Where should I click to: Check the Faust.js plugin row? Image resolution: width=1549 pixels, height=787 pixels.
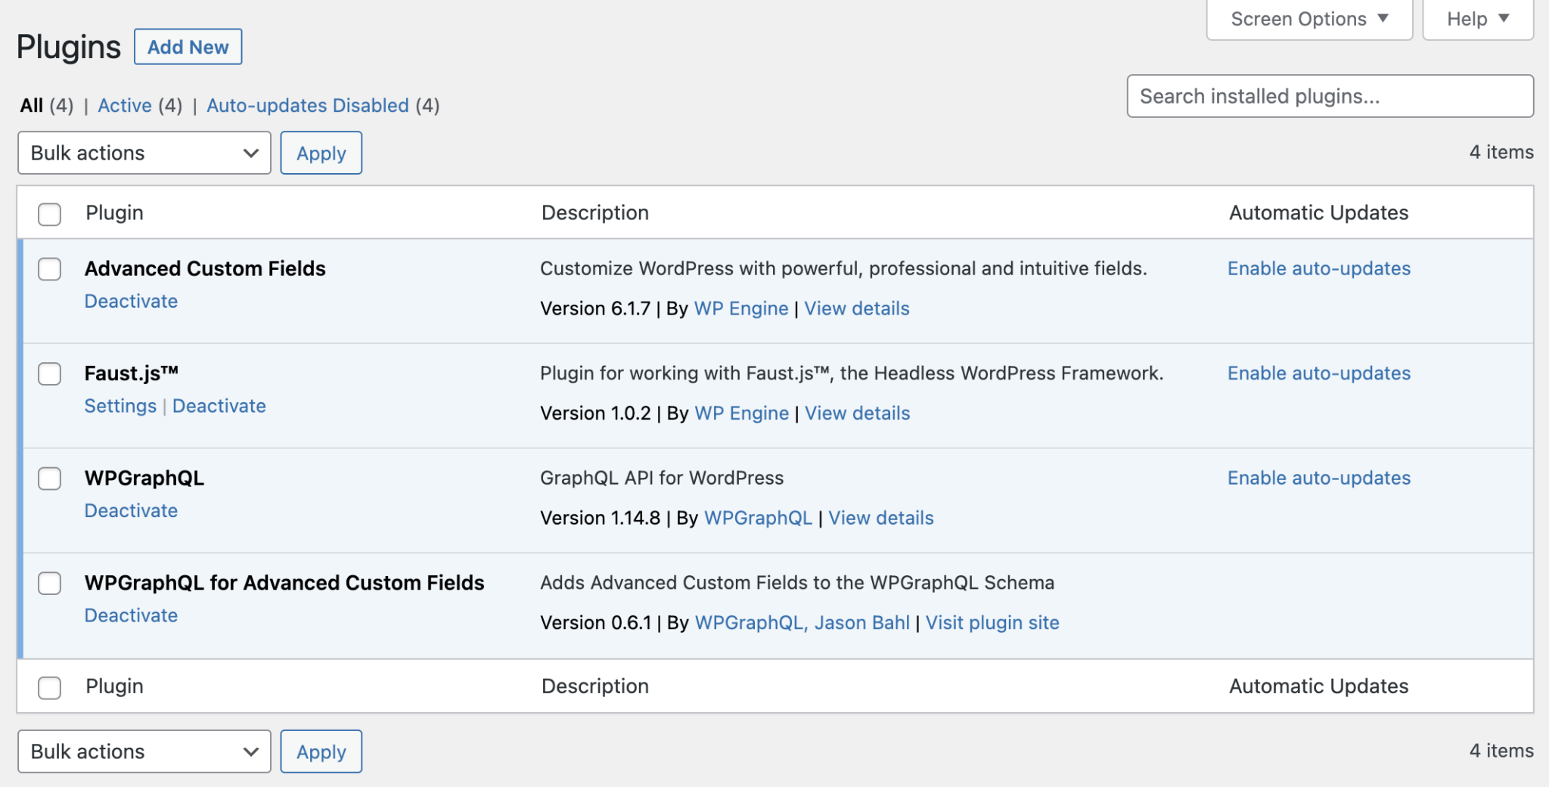pyautogui.click(x=49, y=373)
